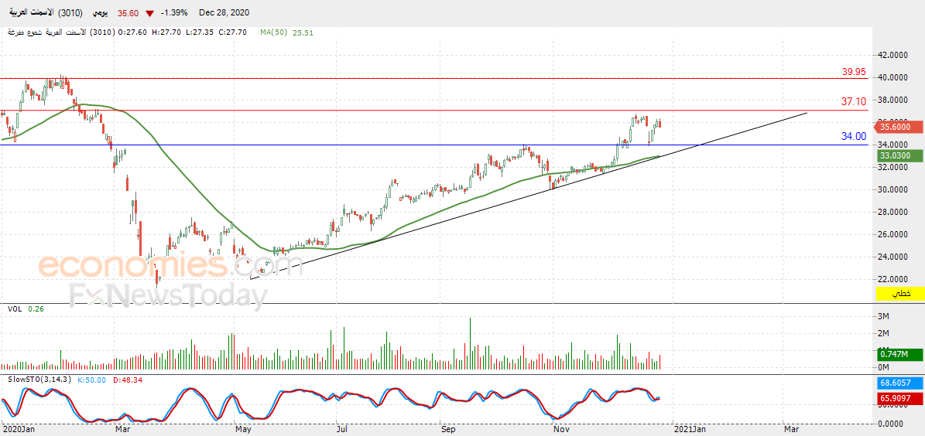
Task: Click the 34.00 support level label
Action: (854, 137)
